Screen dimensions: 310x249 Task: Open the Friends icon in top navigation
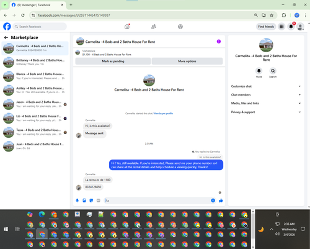[154, 27]
